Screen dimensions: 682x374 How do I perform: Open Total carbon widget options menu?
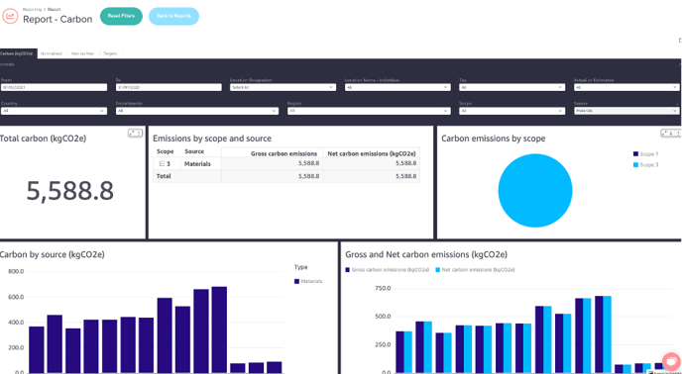(139, 134)
